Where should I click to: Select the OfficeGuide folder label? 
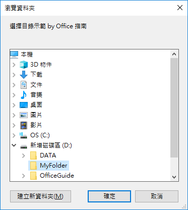[x=57, y=176]
